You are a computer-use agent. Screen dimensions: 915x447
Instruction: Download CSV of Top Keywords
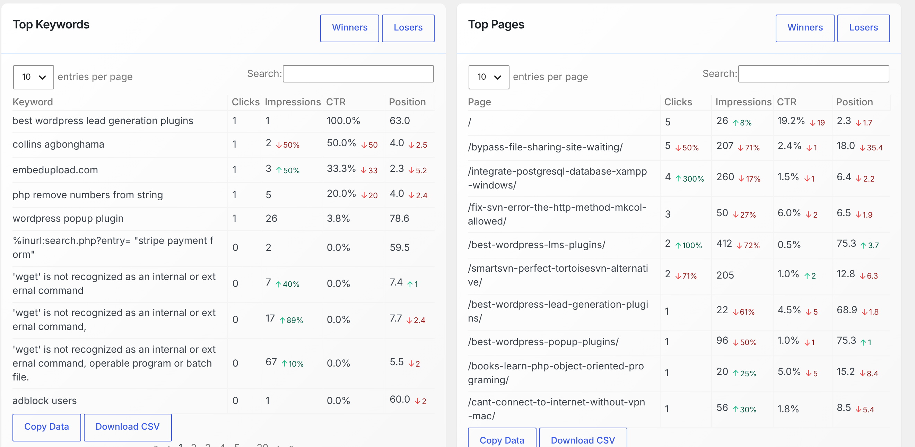point(128,427)
